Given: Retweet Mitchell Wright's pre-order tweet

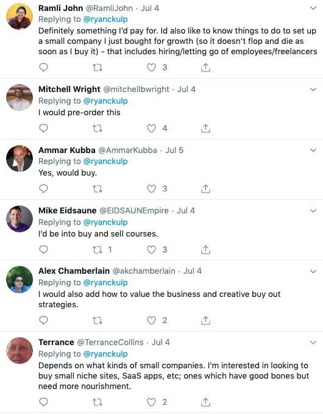Looking at the screenshot, I should pyautogui.click(x=98, y=128).
